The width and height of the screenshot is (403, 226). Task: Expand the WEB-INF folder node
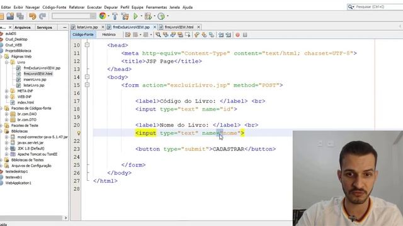pyautogui.click(x=7, y=97)
